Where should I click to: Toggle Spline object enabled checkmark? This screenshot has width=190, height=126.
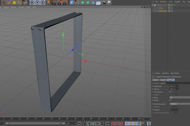[172, 8]
